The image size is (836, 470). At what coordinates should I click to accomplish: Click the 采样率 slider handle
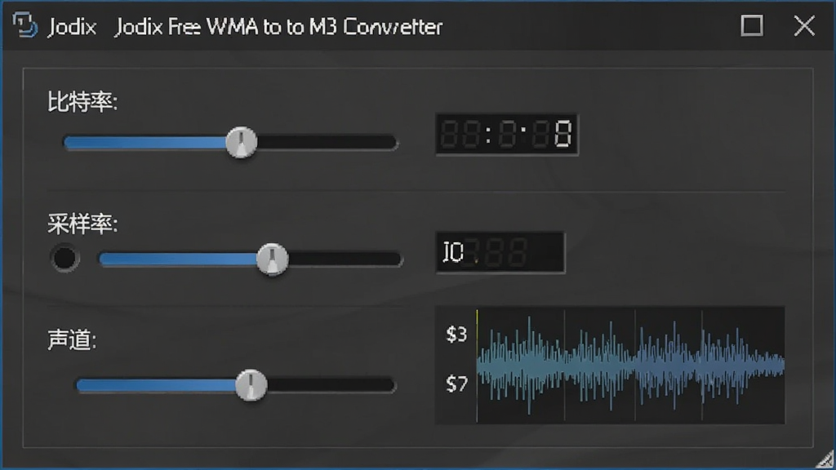[x=273, y=259]
